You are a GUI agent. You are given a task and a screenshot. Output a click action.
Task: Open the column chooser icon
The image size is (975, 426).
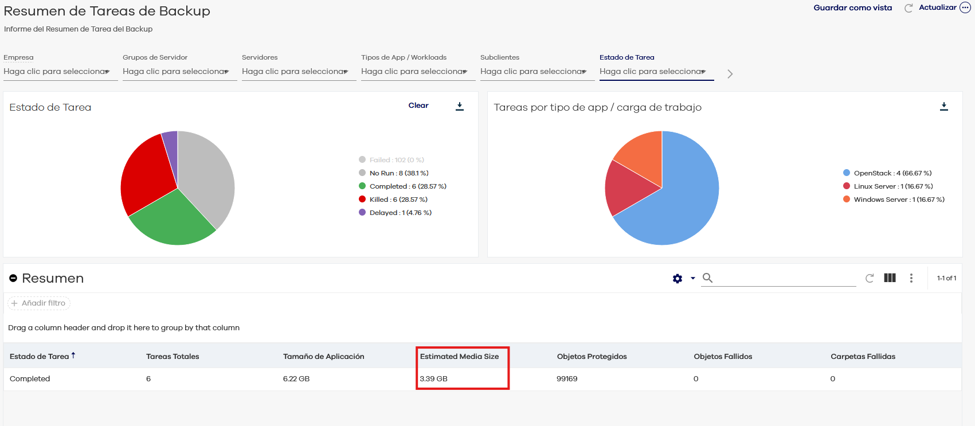(890, 278)
